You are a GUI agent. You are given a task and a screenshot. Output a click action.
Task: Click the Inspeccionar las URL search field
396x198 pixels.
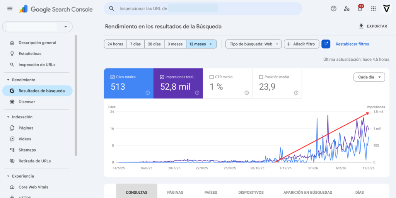coord(203,9)
